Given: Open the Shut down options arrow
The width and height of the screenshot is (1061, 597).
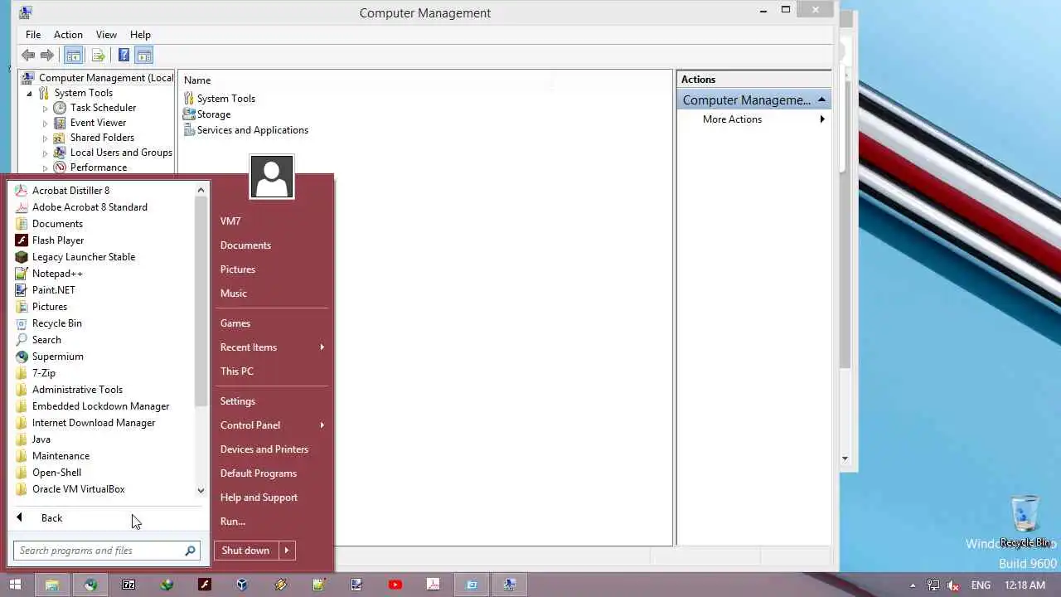Looking at the screenshot, I should point(287,550).
